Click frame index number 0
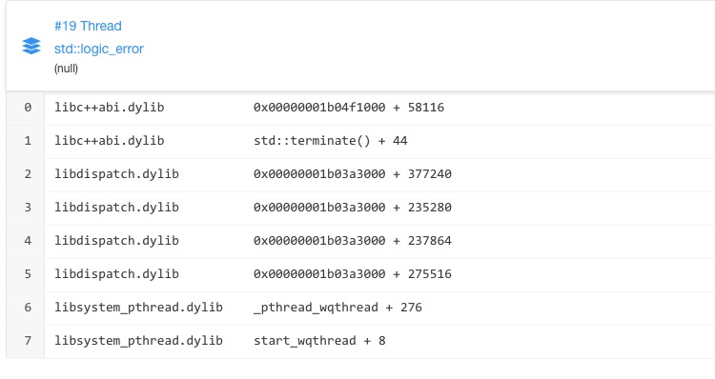715x379 pixels. click(x=28, y=108)
